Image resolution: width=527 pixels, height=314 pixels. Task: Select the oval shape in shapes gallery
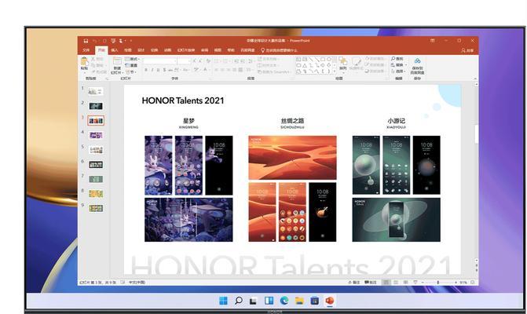pyautogui.click(x=329, y=60)
